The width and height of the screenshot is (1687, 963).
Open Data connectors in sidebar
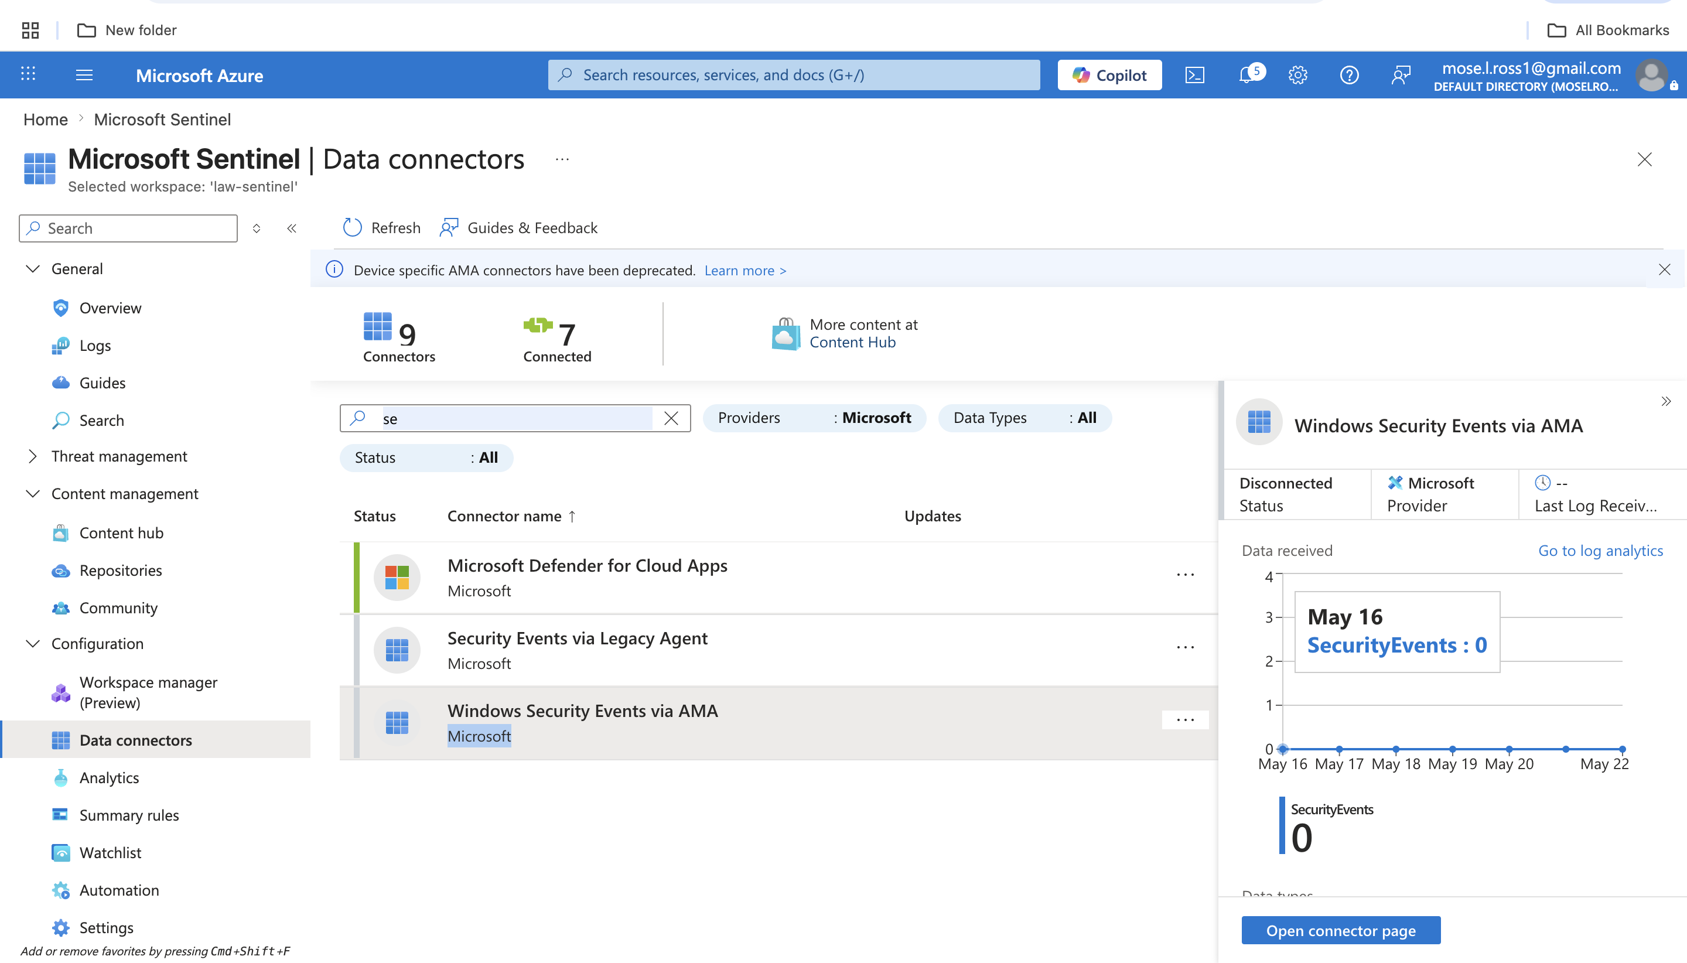tap(156, 740)
